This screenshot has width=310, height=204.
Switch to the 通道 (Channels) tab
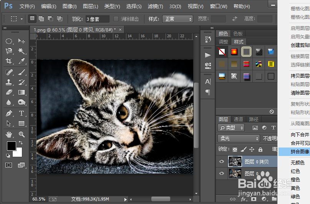pos(238,119)
